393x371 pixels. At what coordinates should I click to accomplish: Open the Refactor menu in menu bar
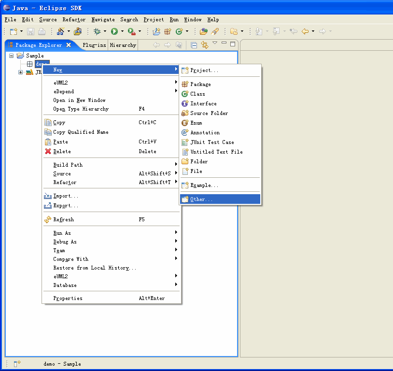click(74, 20)
